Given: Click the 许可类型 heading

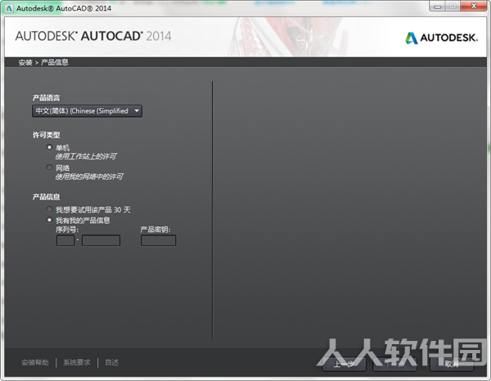Looking at the screenshot, I should pos(47,135).
